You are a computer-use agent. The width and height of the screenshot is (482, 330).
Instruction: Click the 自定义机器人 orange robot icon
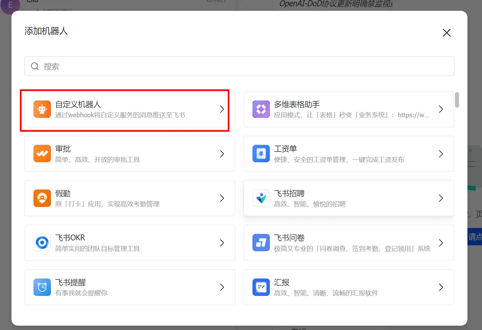[42, 109]
